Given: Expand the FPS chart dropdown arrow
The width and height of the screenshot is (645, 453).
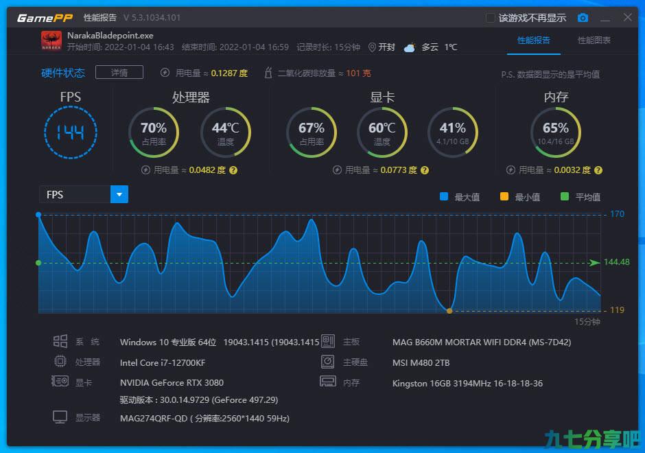Looking at the screenshot, I should coord(119,194).
